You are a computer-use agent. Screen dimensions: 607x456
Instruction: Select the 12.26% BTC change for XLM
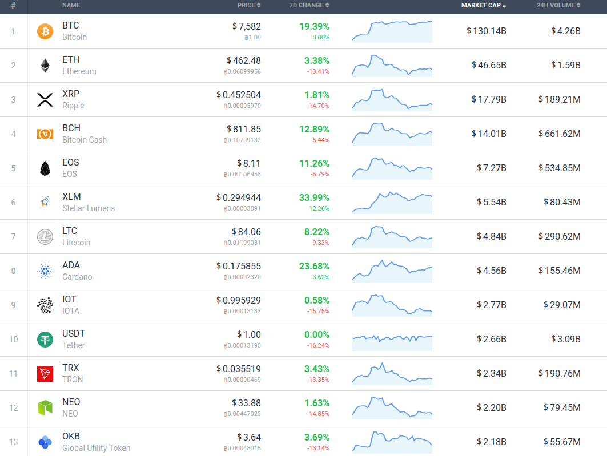[319, 208]
